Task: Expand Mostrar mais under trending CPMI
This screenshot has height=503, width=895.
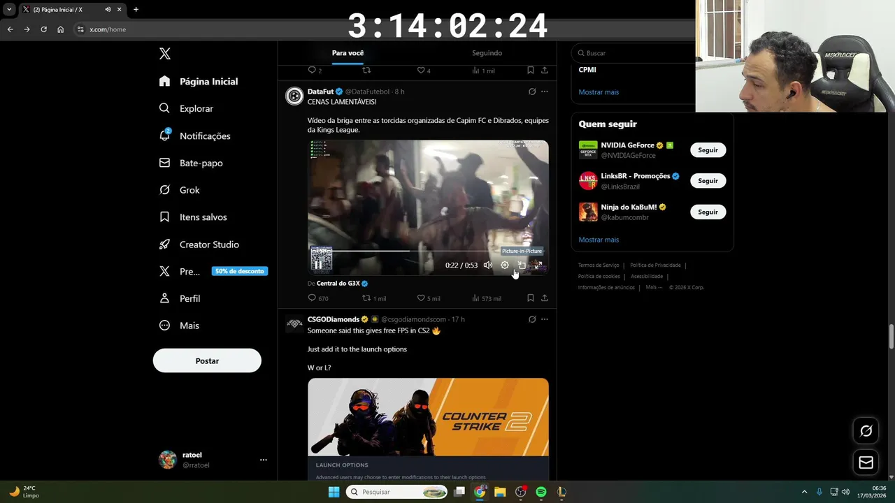Action: pos(599,92)
